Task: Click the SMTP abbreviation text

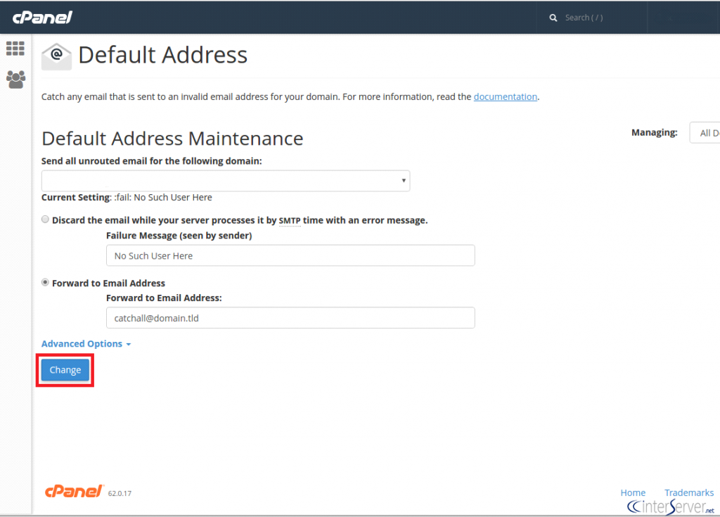Action: click(290, 220)
